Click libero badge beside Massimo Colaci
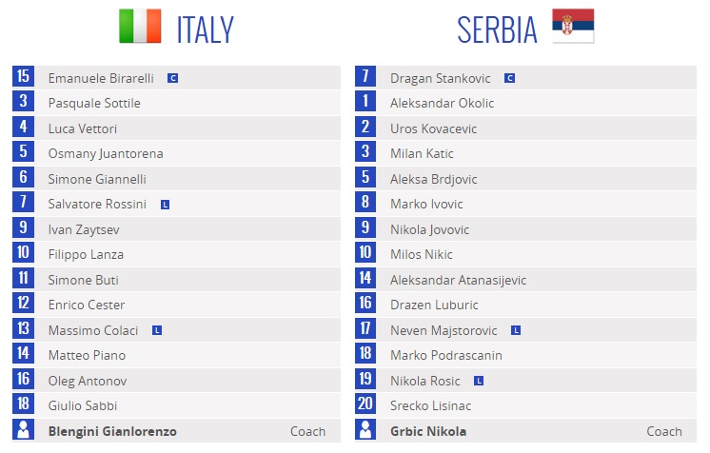 pyautogui.click(x=157, y=330)
